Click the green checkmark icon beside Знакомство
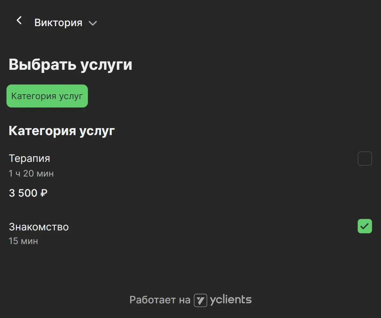The width and height of the screenshot is (381, 318). click(x=365, y=226)
